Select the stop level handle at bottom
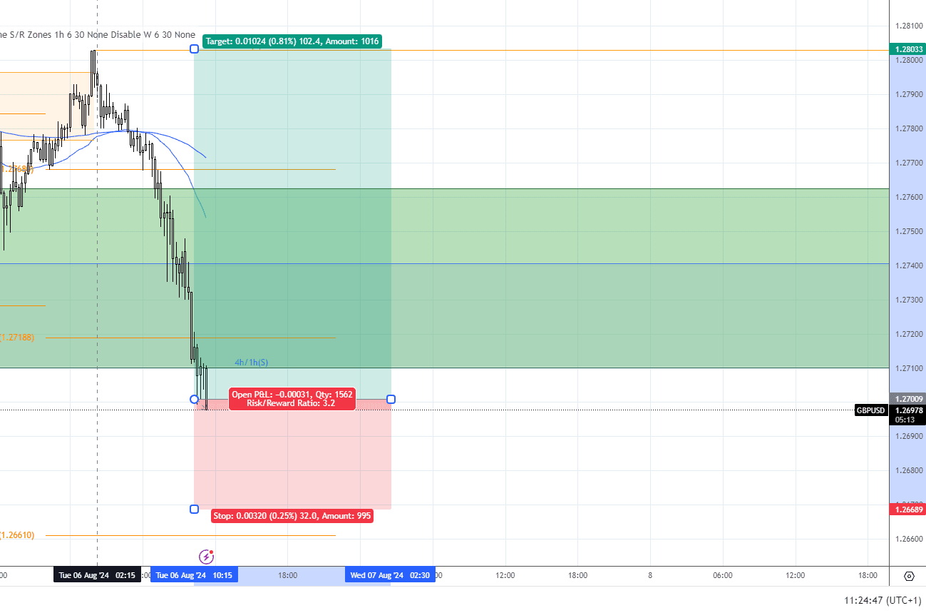926x613 pixels. 194,509
